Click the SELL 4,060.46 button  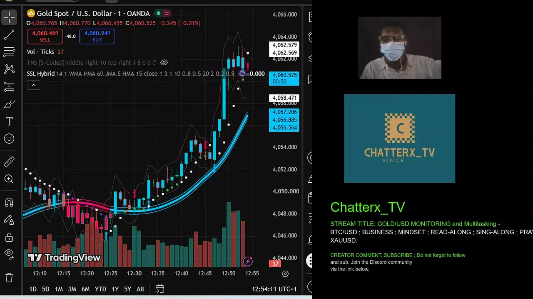[x=45, y=37]
